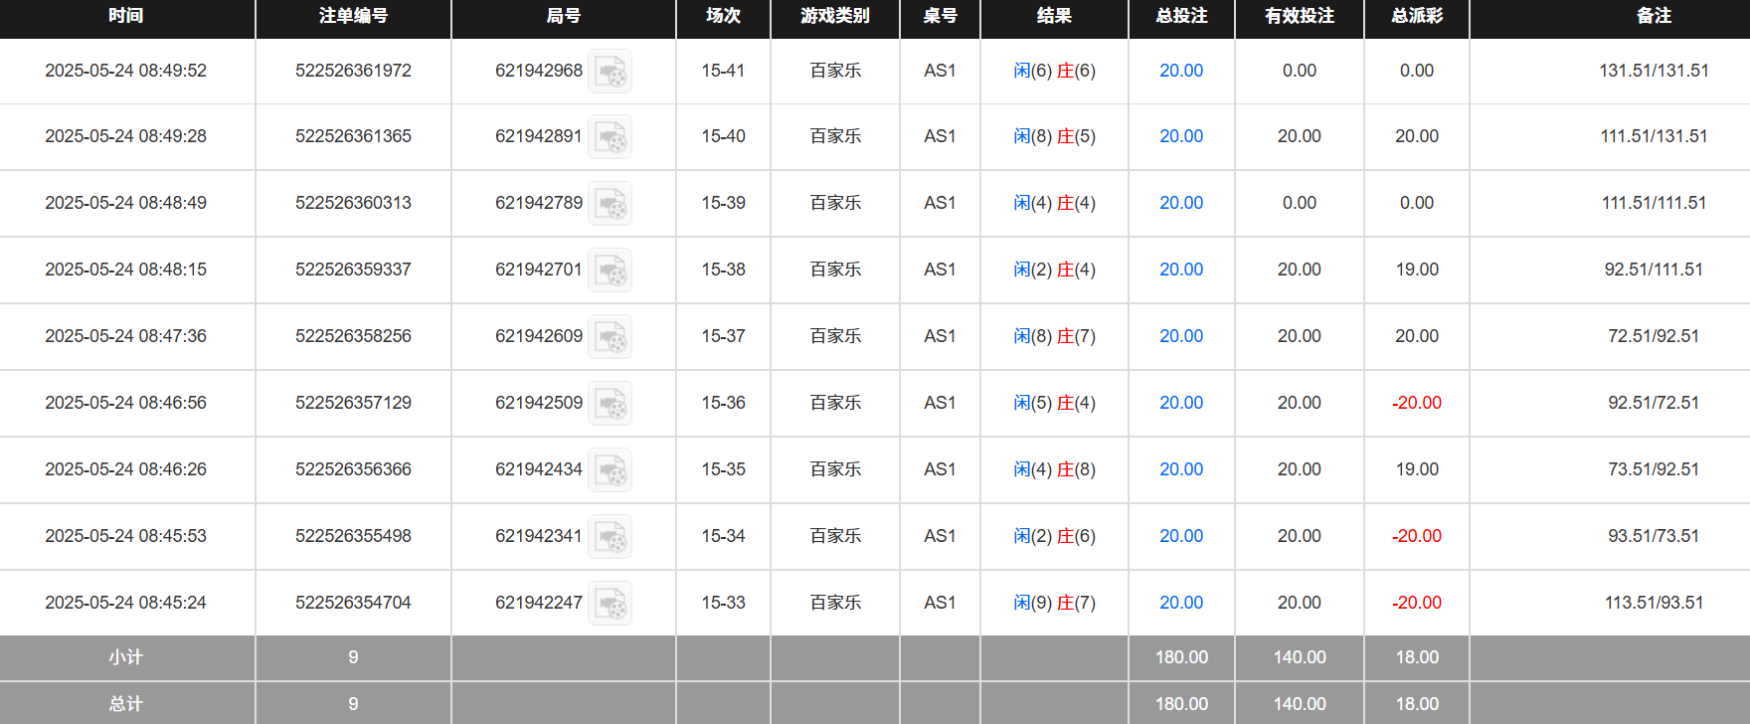Select order number 522526361972
The image size is (1750, 724).
(353, 71)
